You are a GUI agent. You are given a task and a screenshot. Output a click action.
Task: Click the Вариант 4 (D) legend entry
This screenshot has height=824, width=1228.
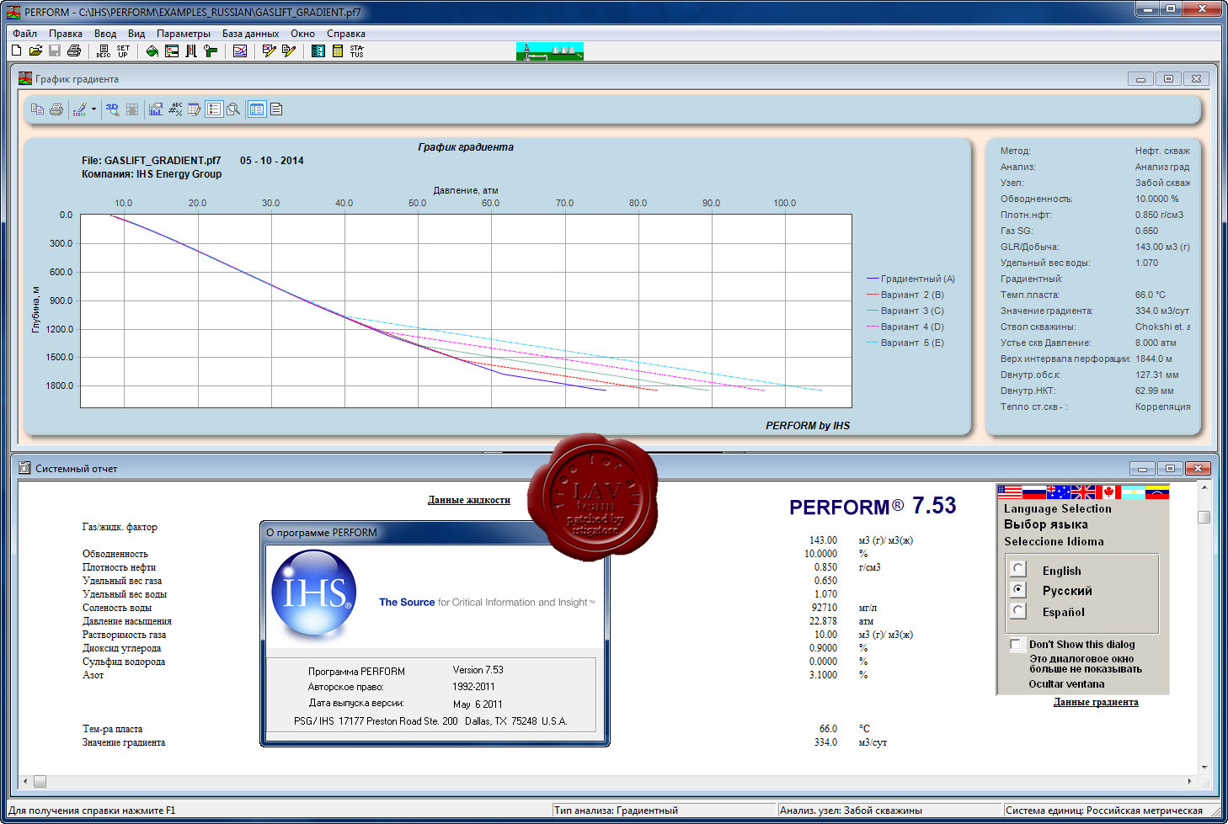[x=905, y=327]
